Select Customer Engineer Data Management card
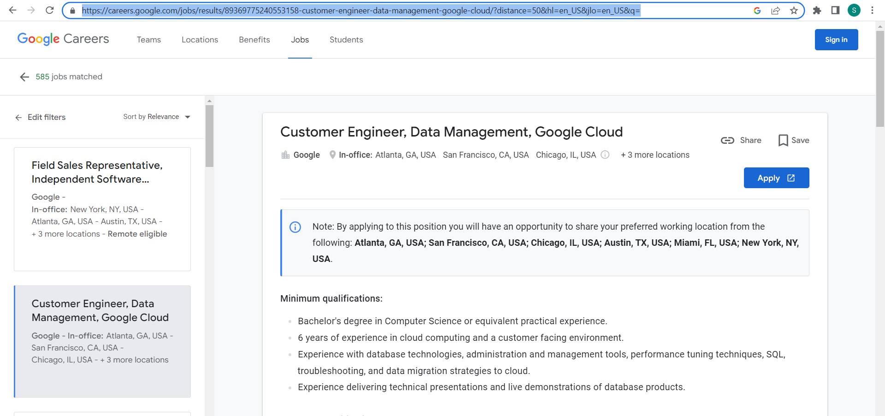Image resolution: width=885 pixels, height=416 pixels. (102, 341)
